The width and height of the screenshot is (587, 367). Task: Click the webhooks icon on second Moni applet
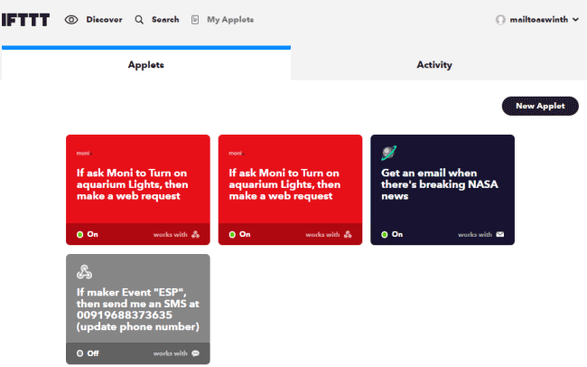pos(348,234)
